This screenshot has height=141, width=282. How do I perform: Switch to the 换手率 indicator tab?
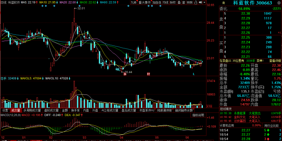[75, 110]
